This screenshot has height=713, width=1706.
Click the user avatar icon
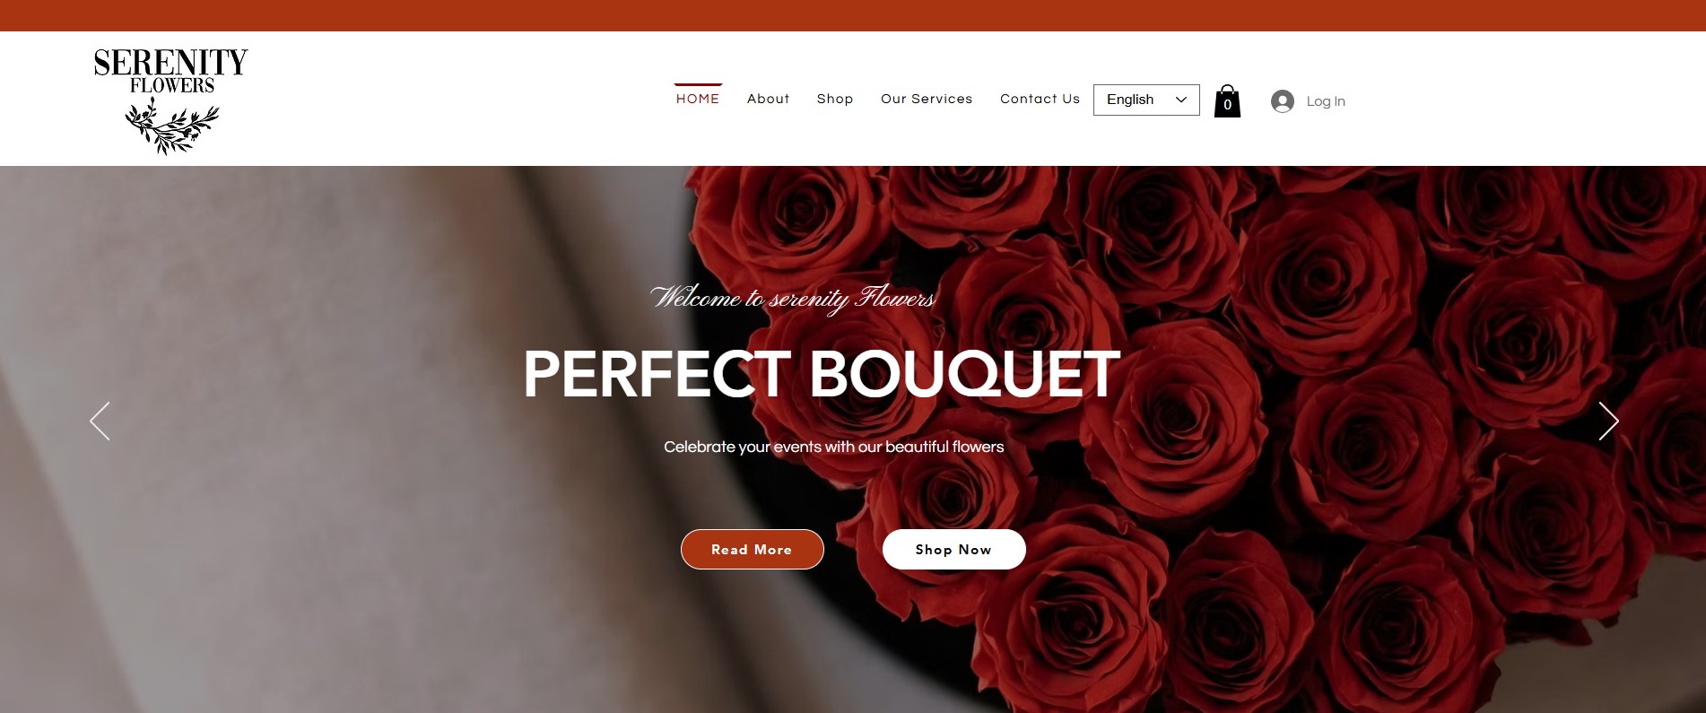coord(1283,101)
